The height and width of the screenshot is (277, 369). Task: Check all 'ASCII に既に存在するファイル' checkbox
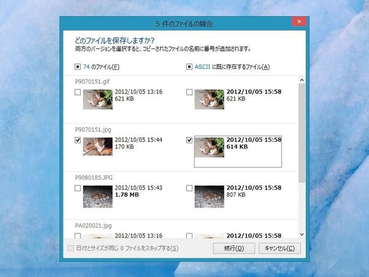[189, 66]
